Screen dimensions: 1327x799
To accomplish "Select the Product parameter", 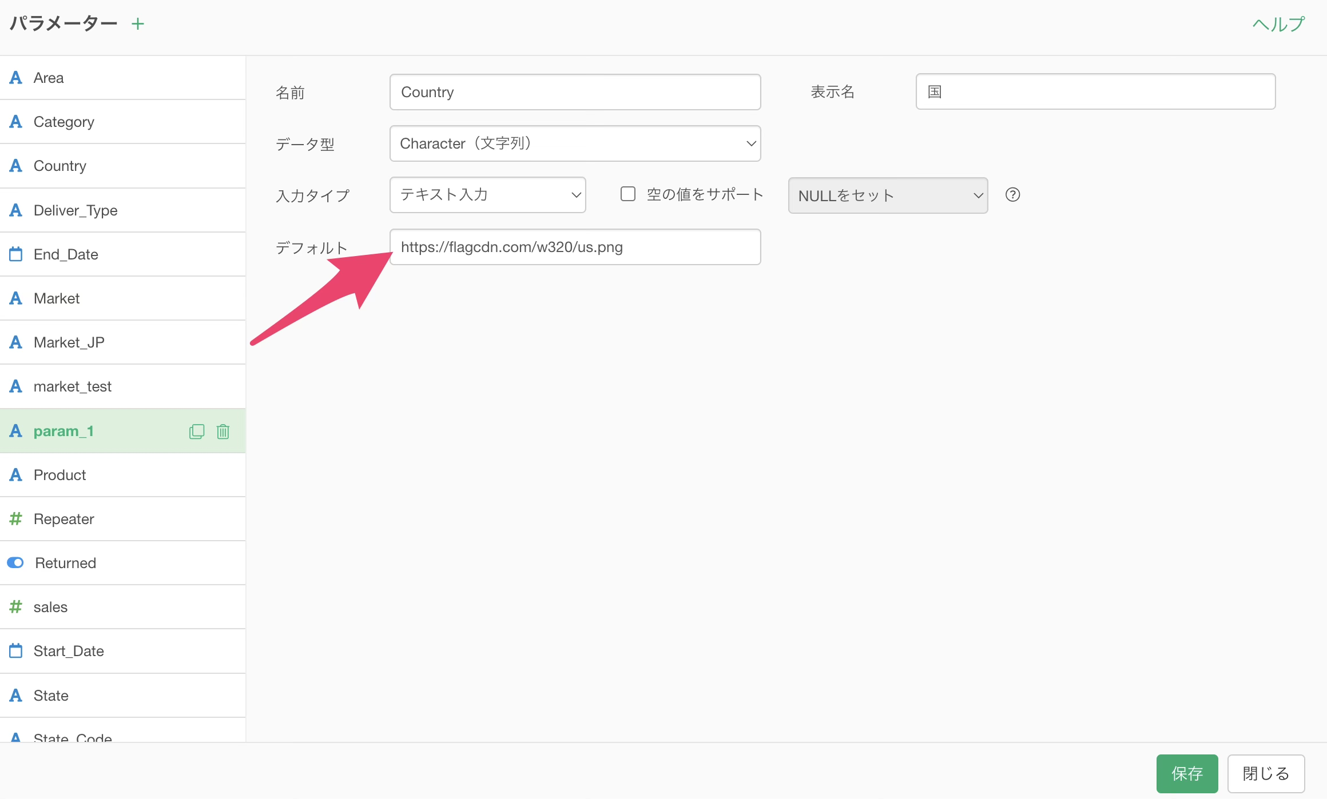I will click(123, 475).
